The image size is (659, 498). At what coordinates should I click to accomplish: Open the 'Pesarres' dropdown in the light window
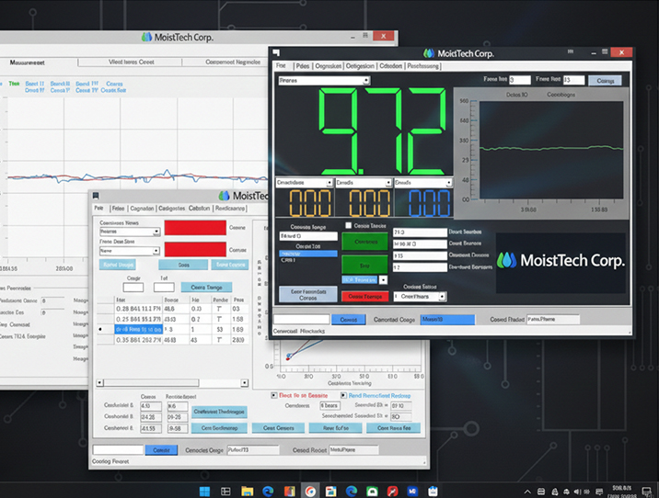[130, 232]
